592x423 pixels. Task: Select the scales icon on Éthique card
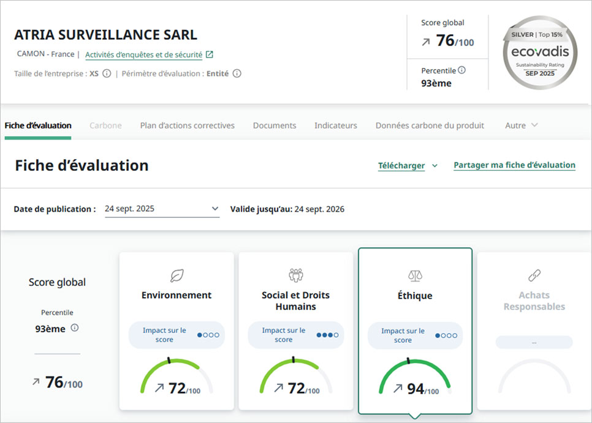point(415,274)
